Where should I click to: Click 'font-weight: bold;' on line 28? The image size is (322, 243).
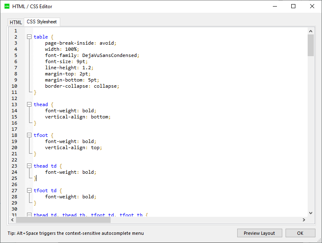[70, 197]
